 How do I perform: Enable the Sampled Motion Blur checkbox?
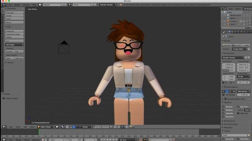click(226, 99)
